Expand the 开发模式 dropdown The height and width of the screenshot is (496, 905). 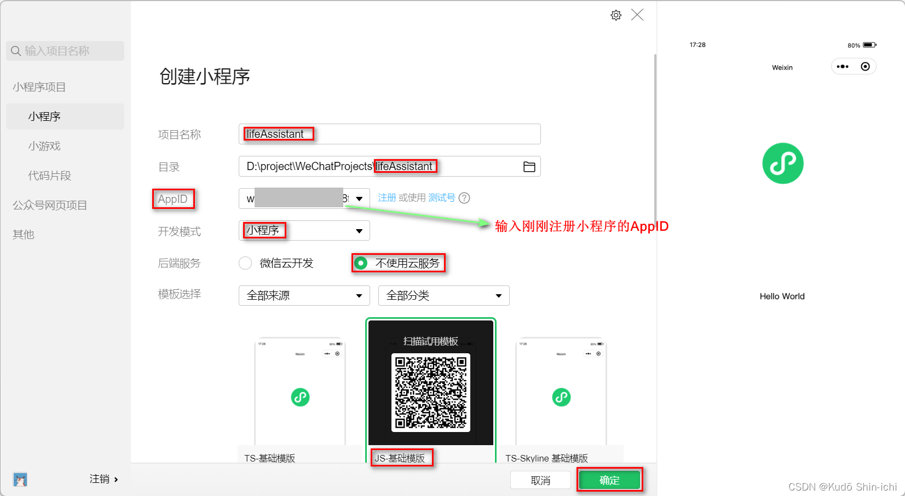(304, 231)
